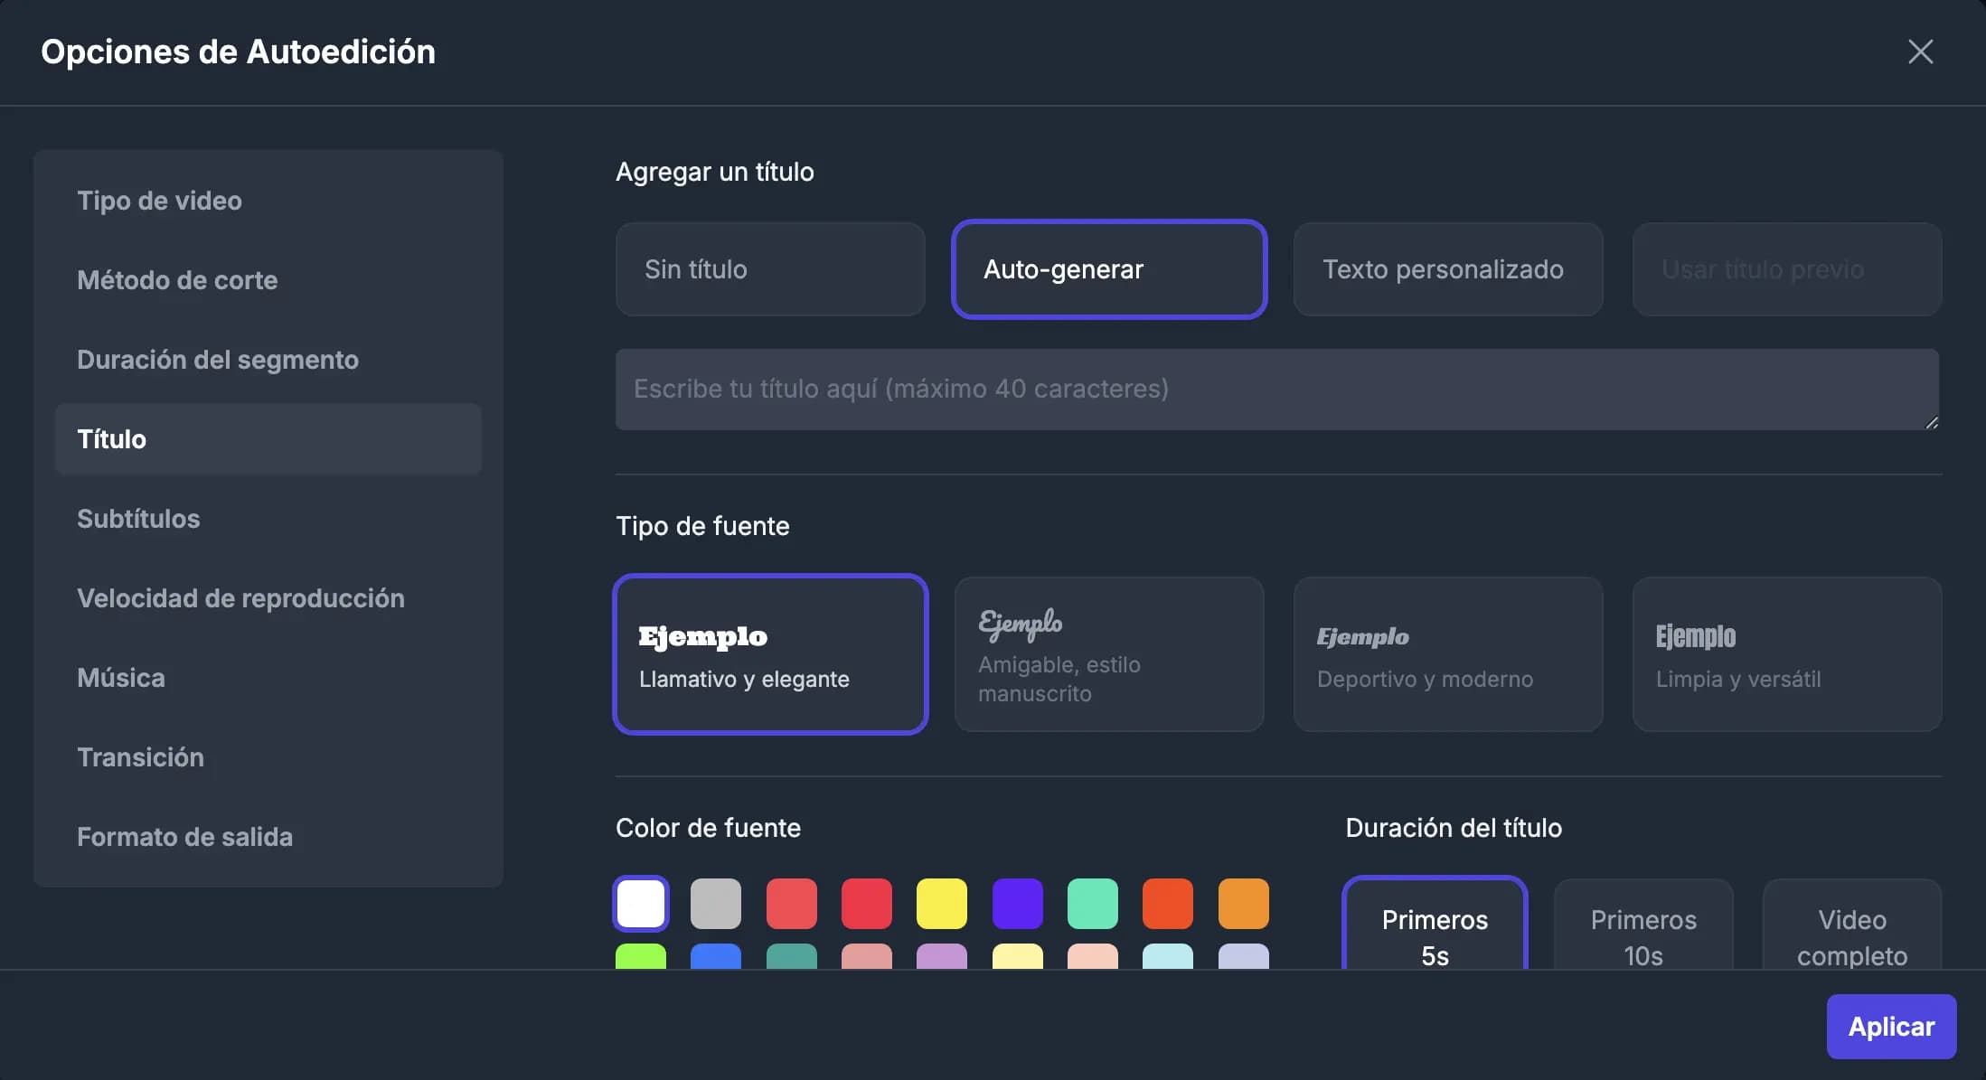Screen dimensions: 1986x1080
Task: Open Duración del segmento options
Action: (217, 360)
